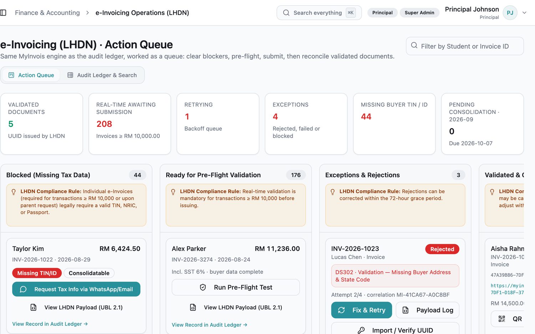The width and height of the screenshot is (535, 334).
Task: Click the 'Incl. SST 6% · buyer data complete' text
Action: point(218,272)
